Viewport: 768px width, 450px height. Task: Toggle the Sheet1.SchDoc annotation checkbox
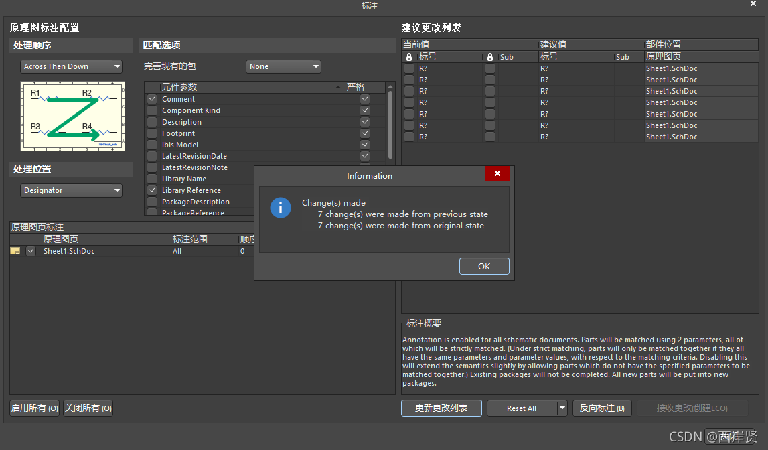click(x=31, y=250)
